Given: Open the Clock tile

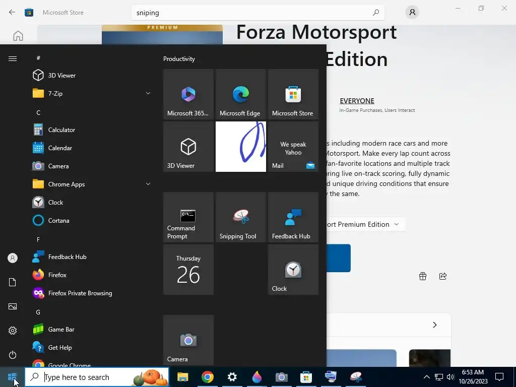Looking at the screenshot, I should click(293, 270).
